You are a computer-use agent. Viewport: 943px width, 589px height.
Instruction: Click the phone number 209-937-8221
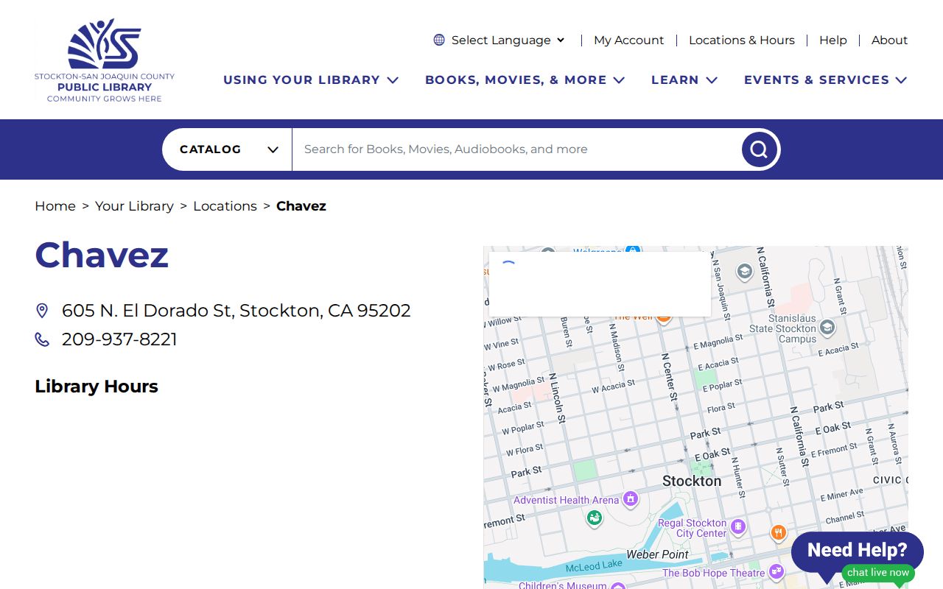119,339
